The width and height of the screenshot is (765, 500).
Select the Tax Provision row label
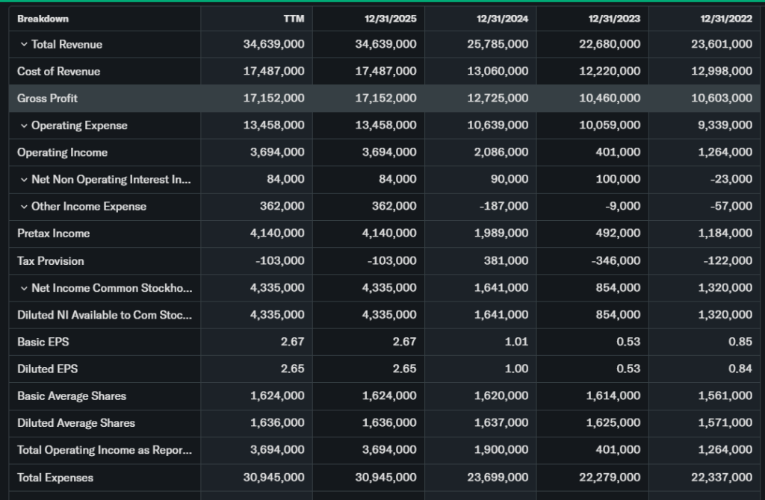pyautogui.click(x=50, y=261)
